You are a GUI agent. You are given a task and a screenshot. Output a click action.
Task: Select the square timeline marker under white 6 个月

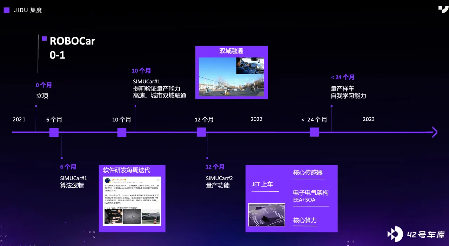point(54,132)
